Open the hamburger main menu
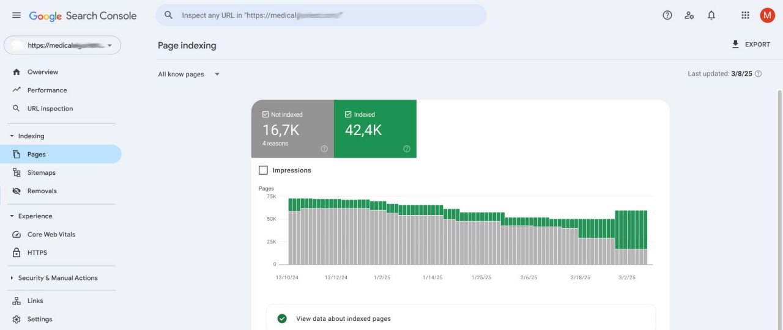This screenshot has width=783, height=330. tap(17, 15)
